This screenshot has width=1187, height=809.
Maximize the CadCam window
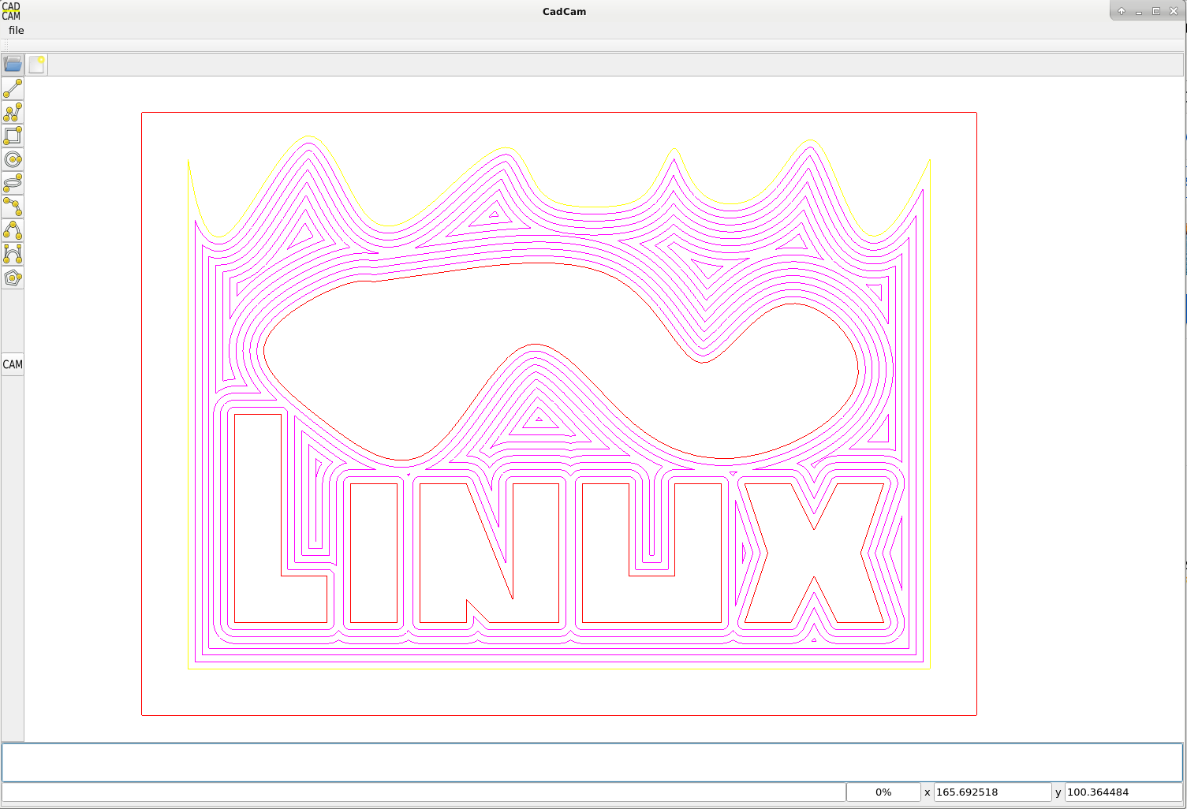point(1156,11)
